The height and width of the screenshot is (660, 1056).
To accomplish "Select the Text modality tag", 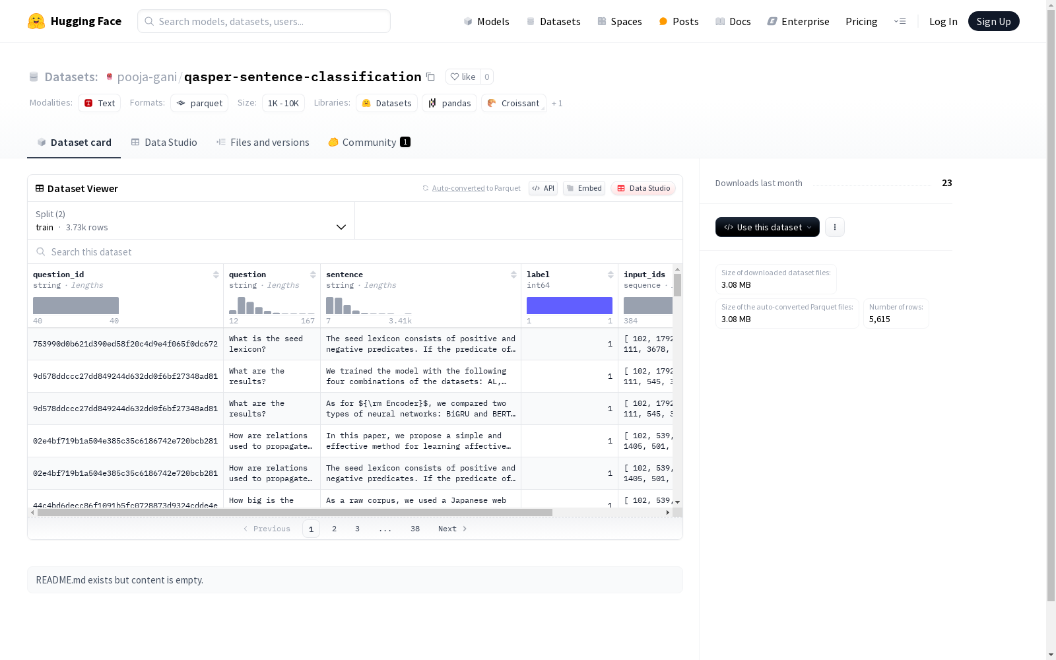I will [99, 103].
